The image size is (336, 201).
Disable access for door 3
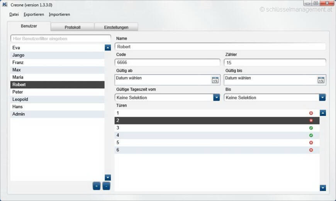point(311,128)
